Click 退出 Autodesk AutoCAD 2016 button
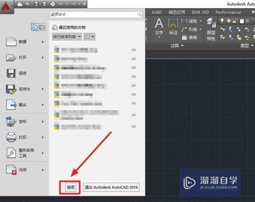Screen dimensions: 255x202 tap(111, 187)
